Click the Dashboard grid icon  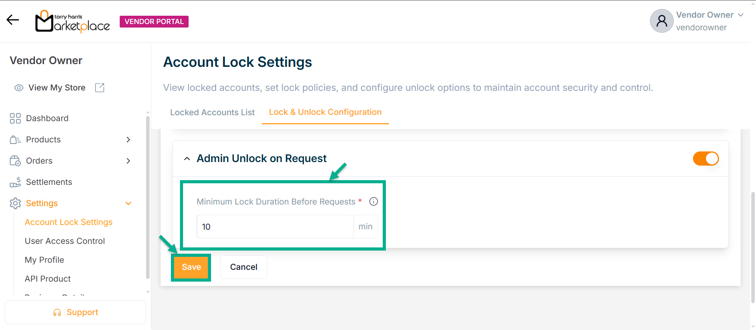point(15,118)
